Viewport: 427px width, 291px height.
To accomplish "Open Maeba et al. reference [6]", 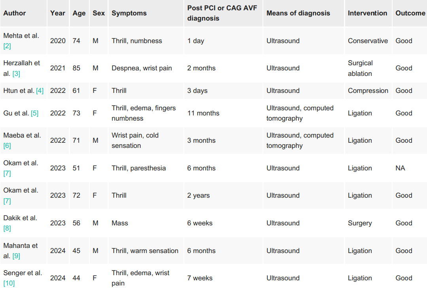I will coord(7,146).
